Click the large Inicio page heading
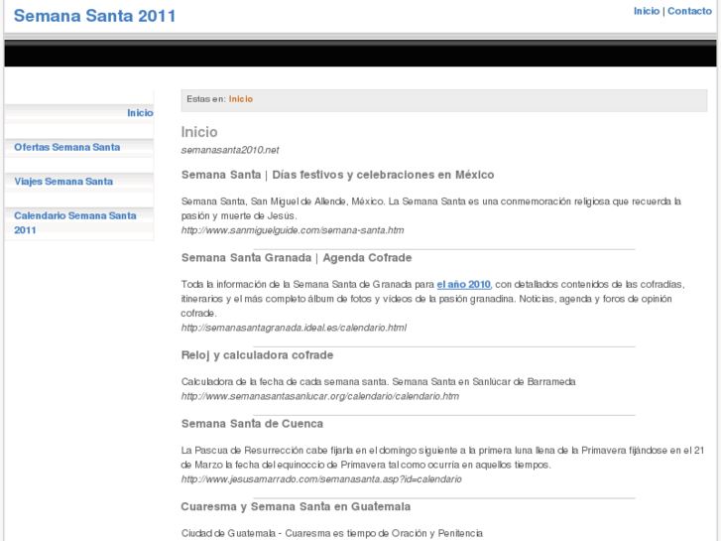The height and width of the screenshot is (541, 721). [199, 132]
